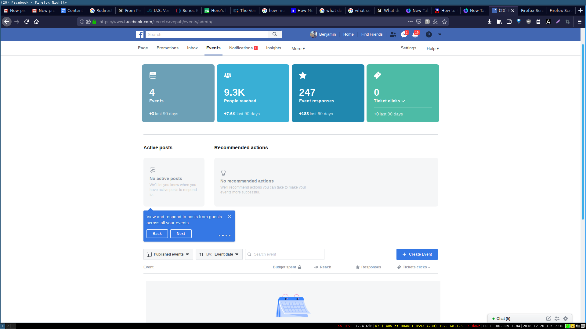The width and height of the screenshot is (586, 329).
Task: Open Benjamin's profile link
Action: pos(323,34)
